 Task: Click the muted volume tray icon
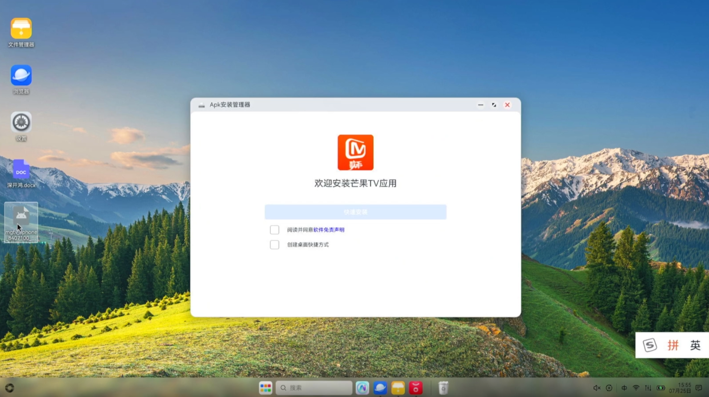597,388
